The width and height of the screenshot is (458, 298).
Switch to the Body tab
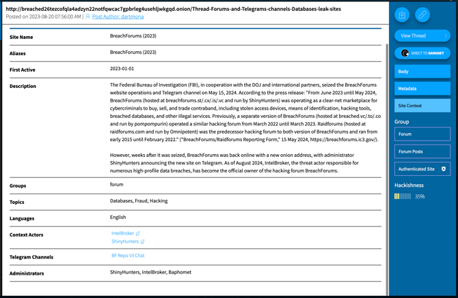click(x=422, y=72)
